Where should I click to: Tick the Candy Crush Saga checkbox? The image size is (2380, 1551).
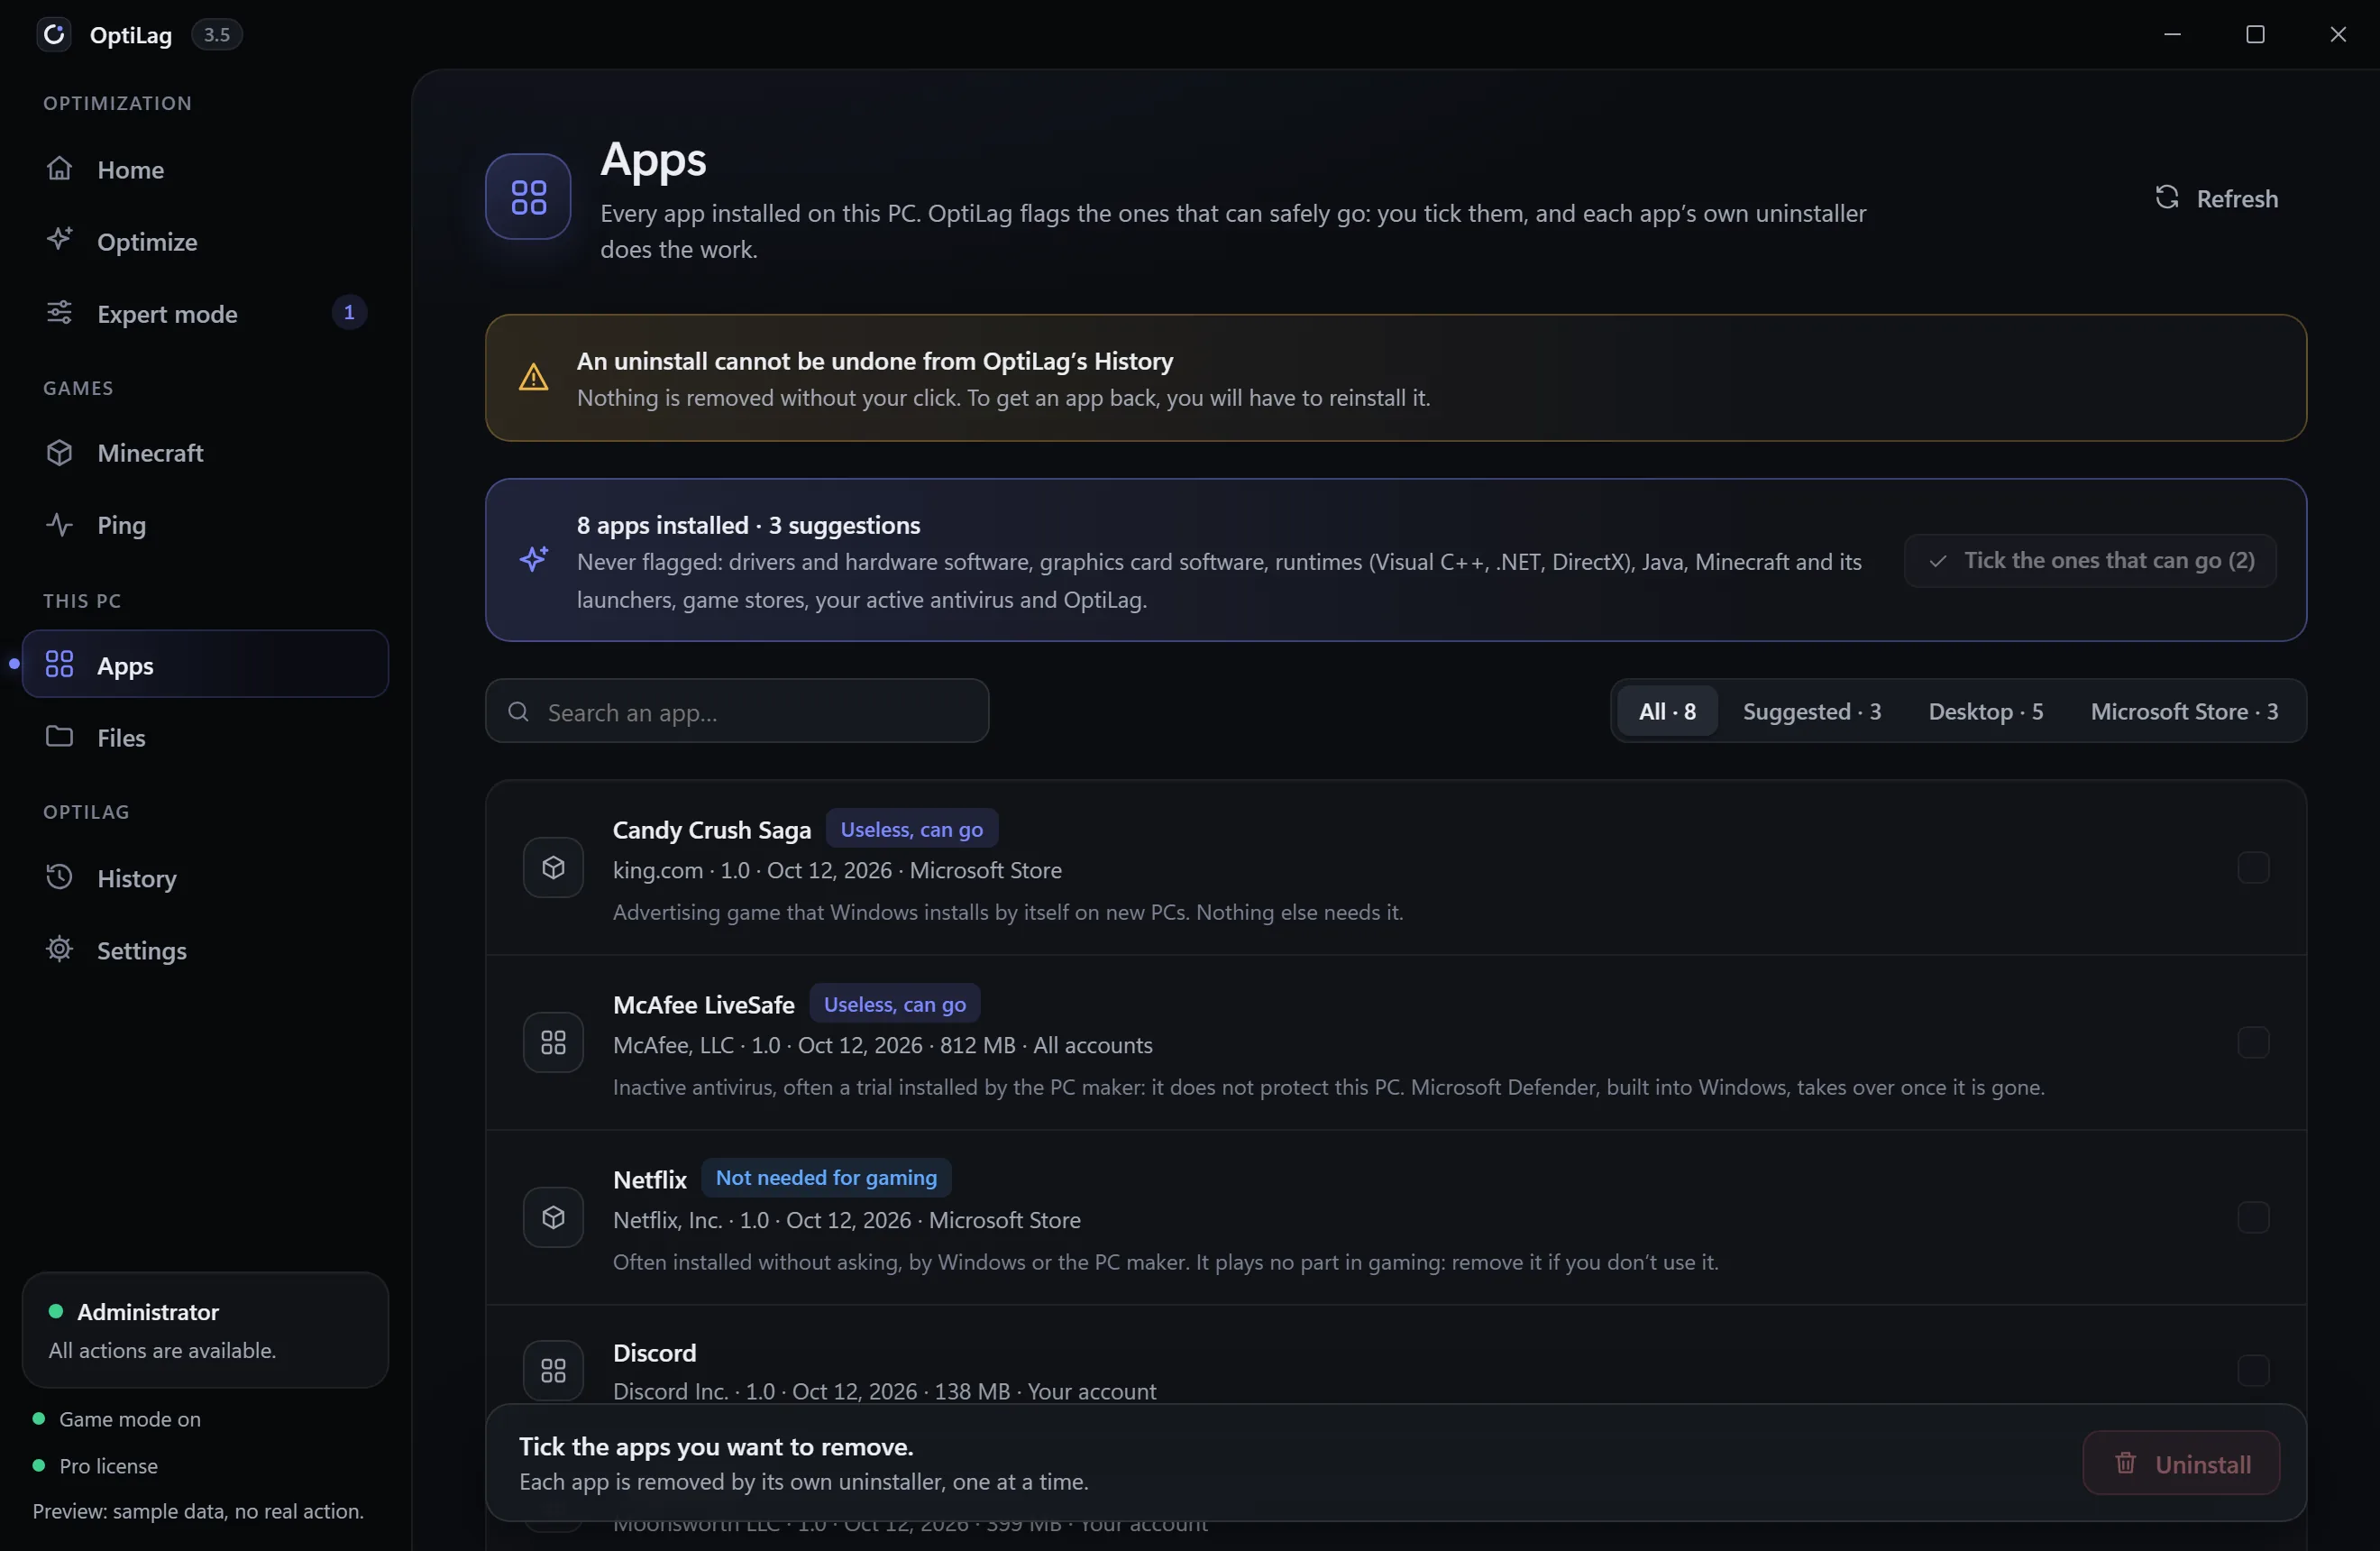pyautogui.click(x=2253, y=868)
